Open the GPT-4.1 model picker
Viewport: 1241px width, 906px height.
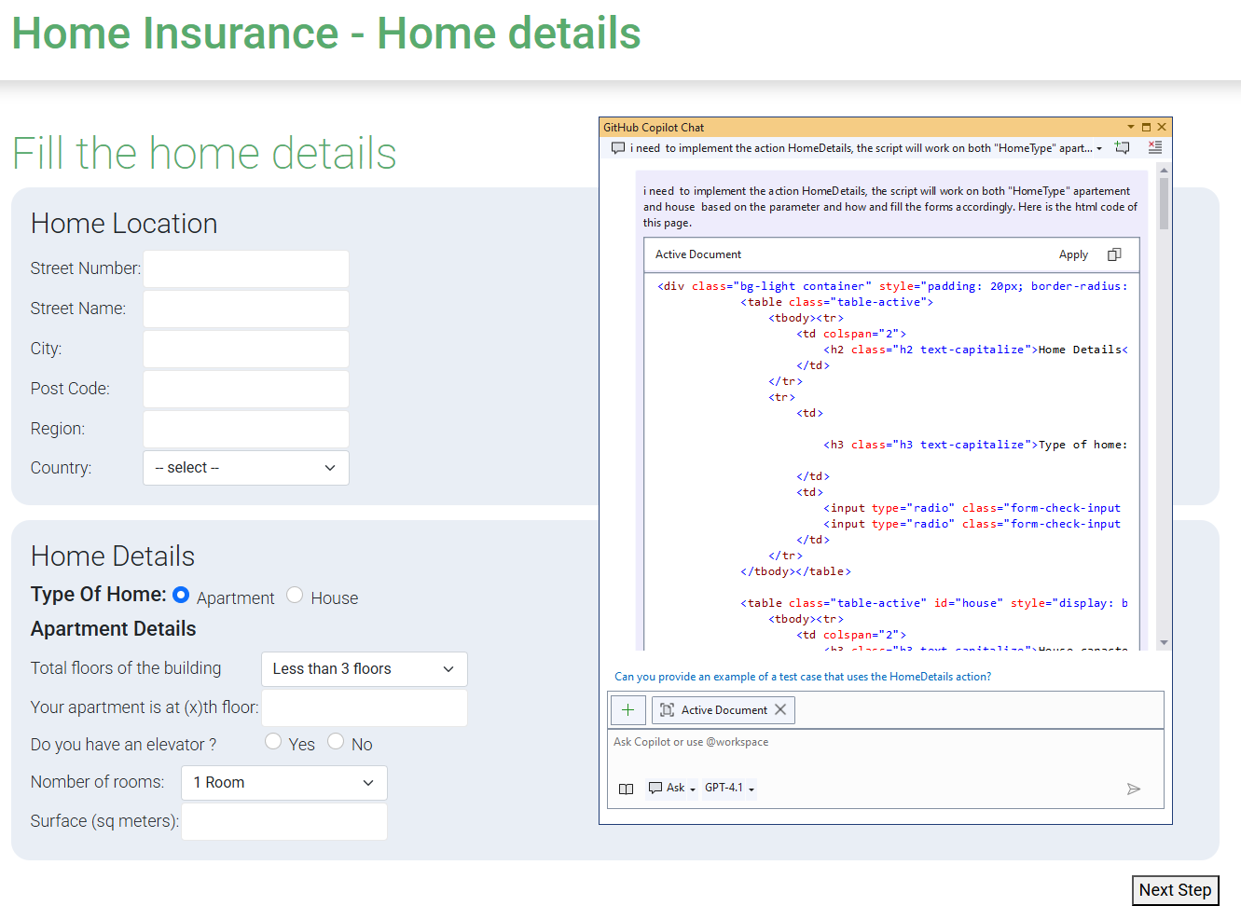coord(729,789)
